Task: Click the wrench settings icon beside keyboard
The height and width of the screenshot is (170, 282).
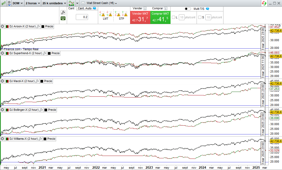Action: (63, 12)
